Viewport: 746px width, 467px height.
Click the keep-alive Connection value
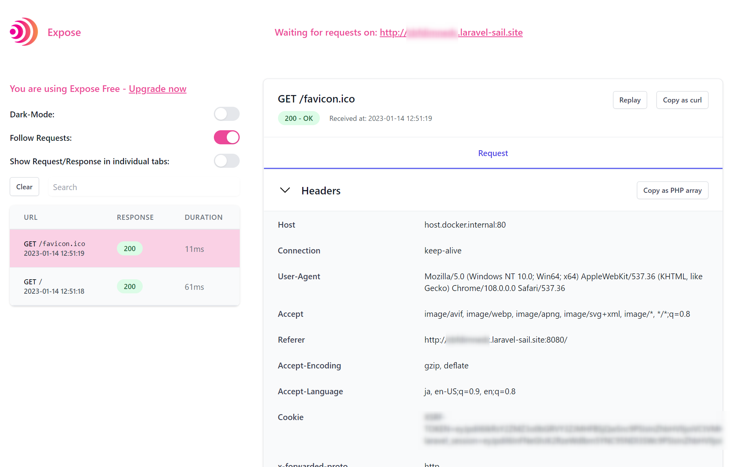(443, 251)
